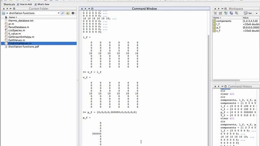Select the l_f variable in Workspace
Viewport: 260px width, 146px height.
218,24
